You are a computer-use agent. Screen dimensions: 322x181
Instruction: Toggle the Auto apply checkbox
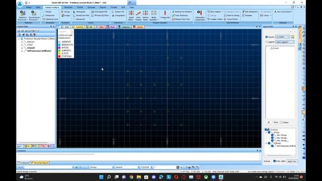(275, 161)
